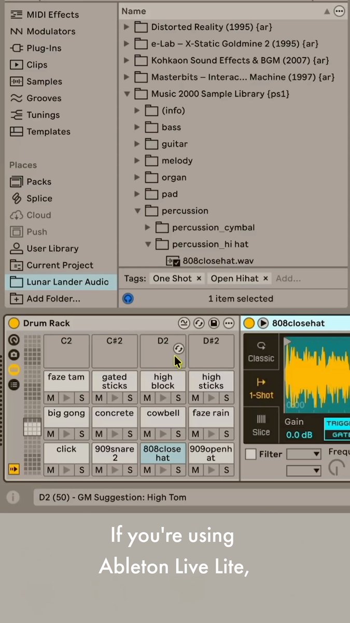Screen dimensions: 350x623
Task: Open the Clips category
Action: [29, 64]
